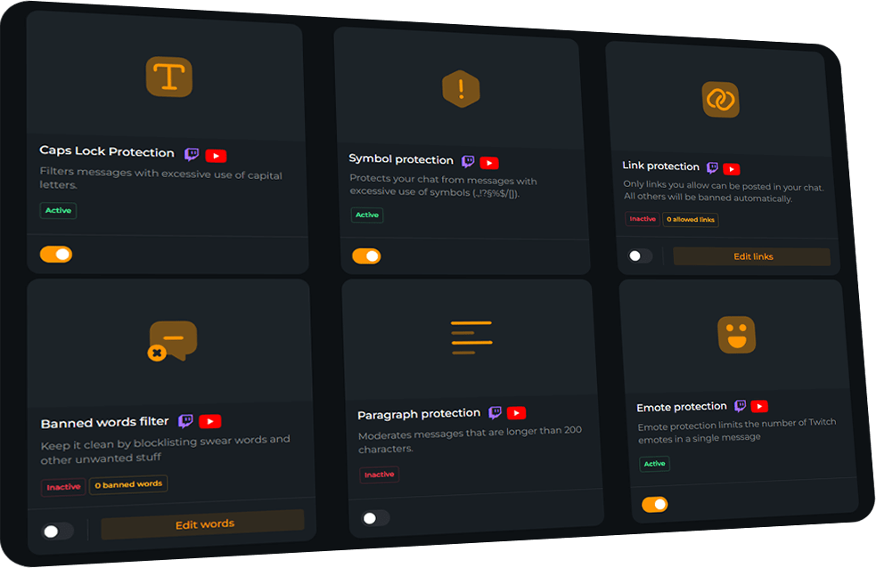The height and width of the screenshot is (568, 876).
Task: Enable the Link protection toggle
Action: pyautogui.click(x=640, y=256)
